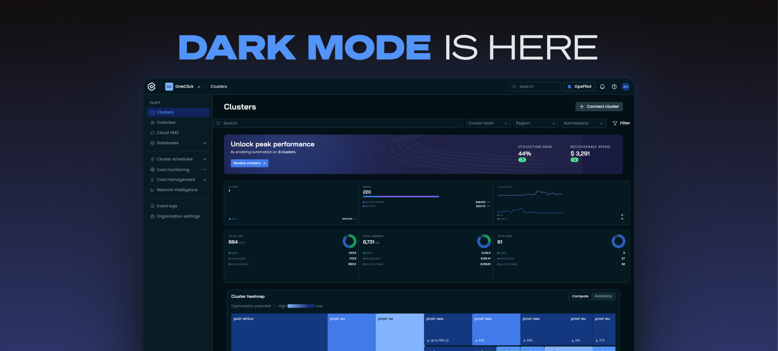Click the Total CPU value 684
778x351 pixels.
(233, 242)
